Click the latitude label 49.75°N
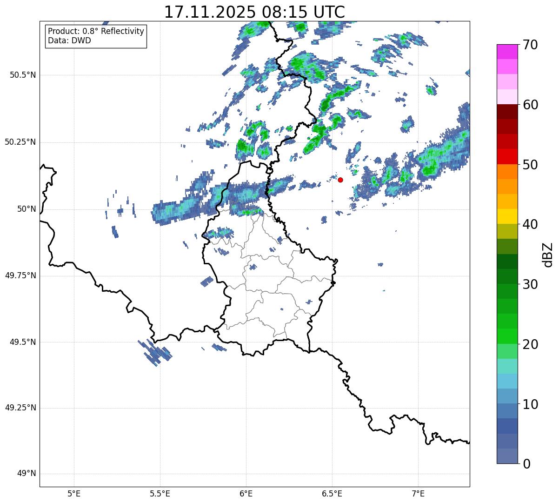The image size is (559, 503). (20, 275)
